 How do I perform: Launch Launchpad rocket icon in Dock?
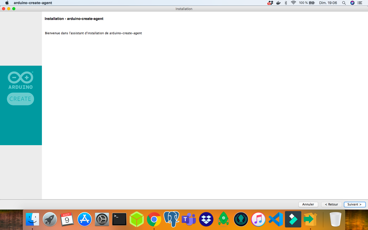(x=50, y=219)
